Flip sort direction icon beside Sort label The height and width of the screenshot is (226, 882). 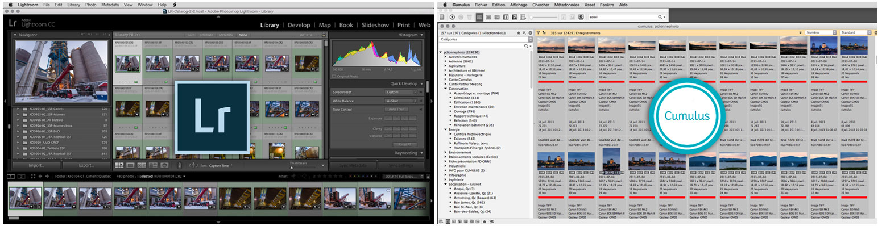(193, 165)
